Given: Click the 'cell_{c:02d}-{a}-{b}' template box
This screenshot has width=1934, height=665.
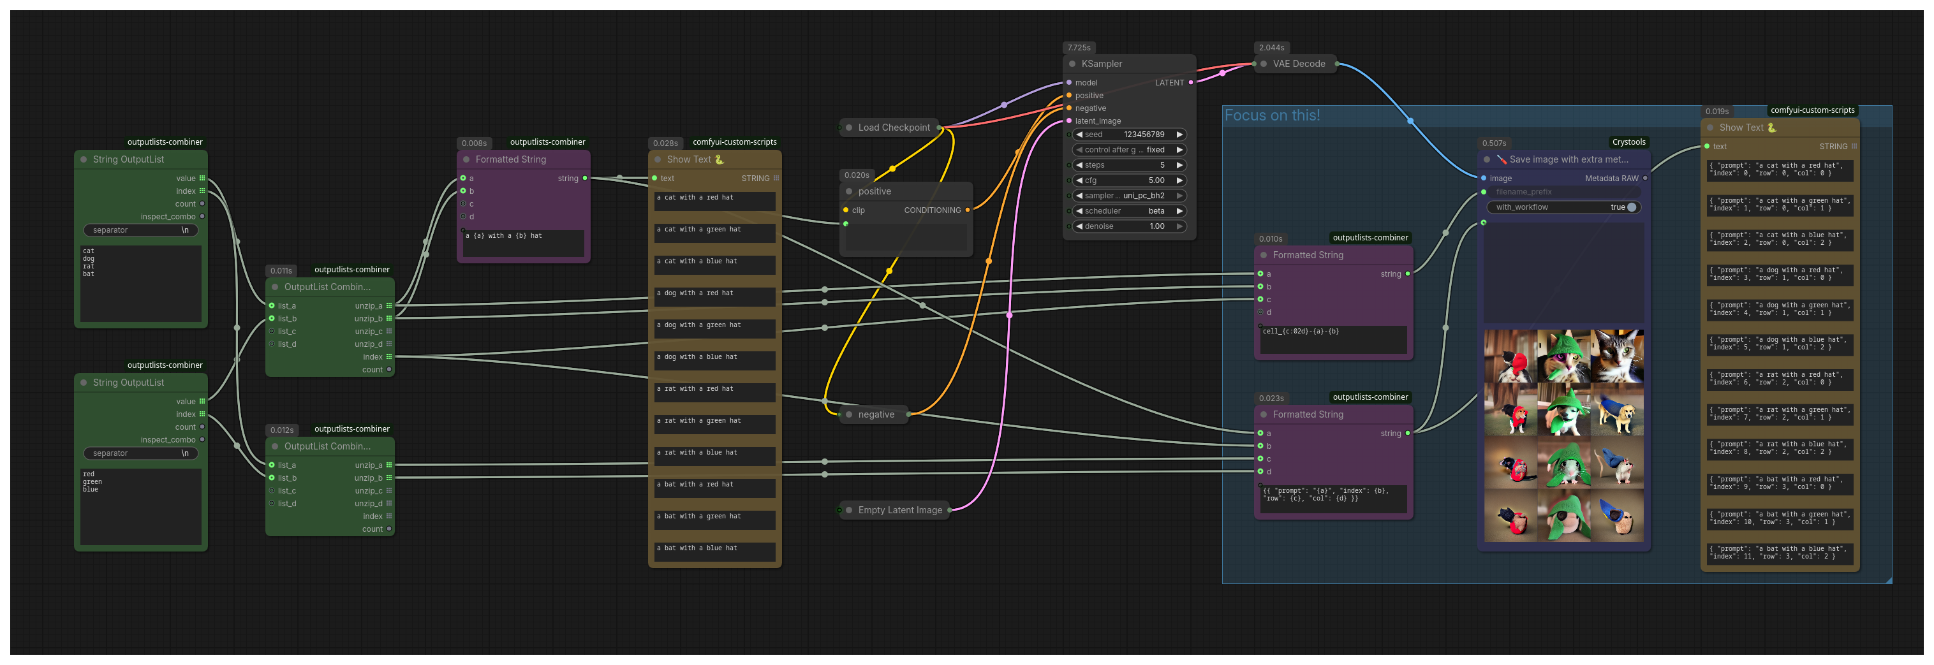Looking at the screenshot, I should click(x=1332, y=339).
